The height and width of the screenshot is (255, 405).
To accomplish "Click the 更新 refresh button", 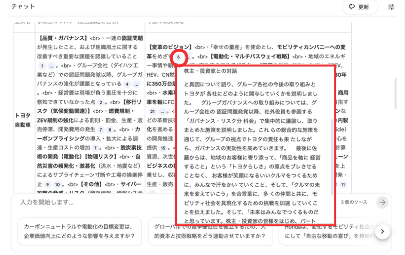I will tap(360, 7).
